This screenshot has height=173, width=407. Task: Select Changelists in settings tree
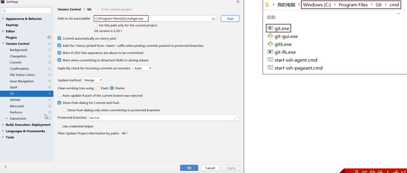coord(18,56)
